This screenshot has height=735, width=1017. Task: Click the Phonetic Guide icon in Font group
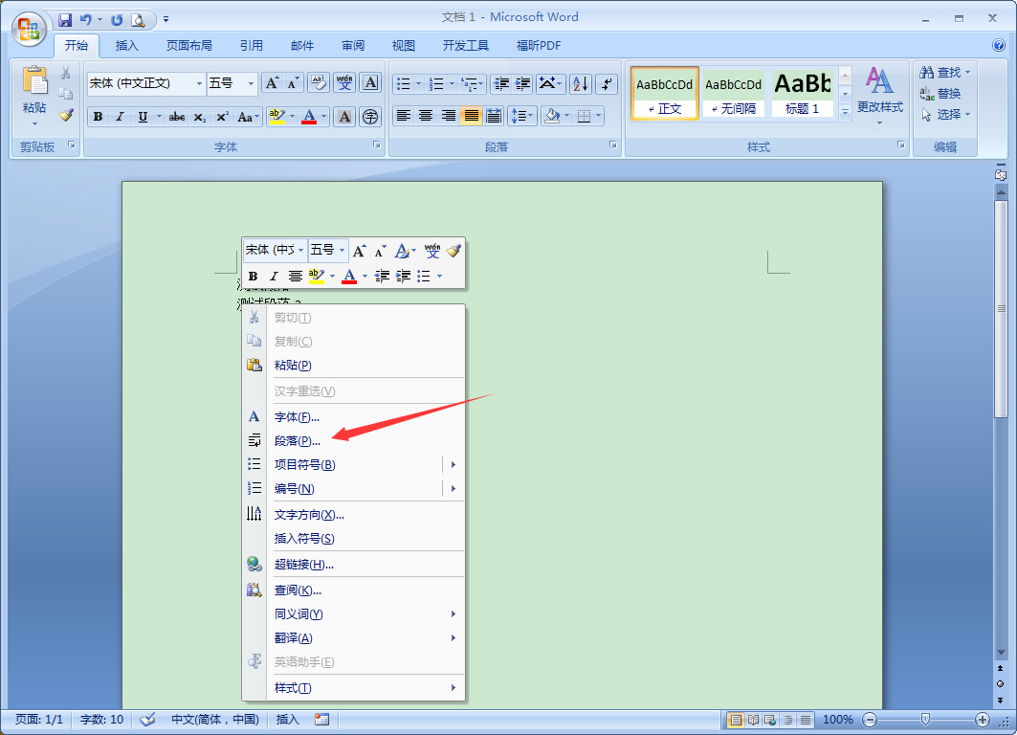[343, 82]
